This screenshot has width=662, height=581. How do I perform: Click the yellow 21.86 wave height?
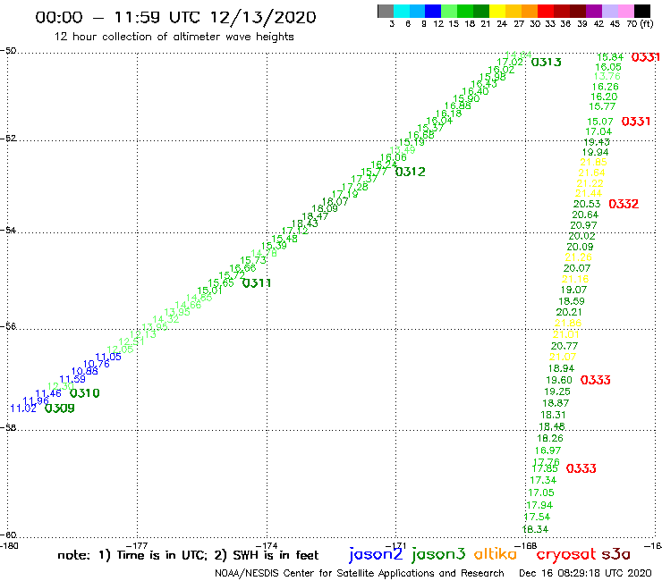tap(568, 324)
